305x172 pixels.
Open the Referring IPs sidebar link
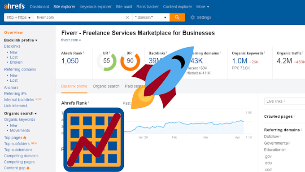[x=15, y=93]
